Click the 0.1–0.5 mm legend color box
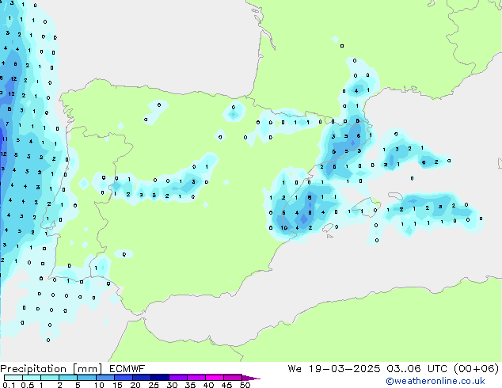 point(13,378)
